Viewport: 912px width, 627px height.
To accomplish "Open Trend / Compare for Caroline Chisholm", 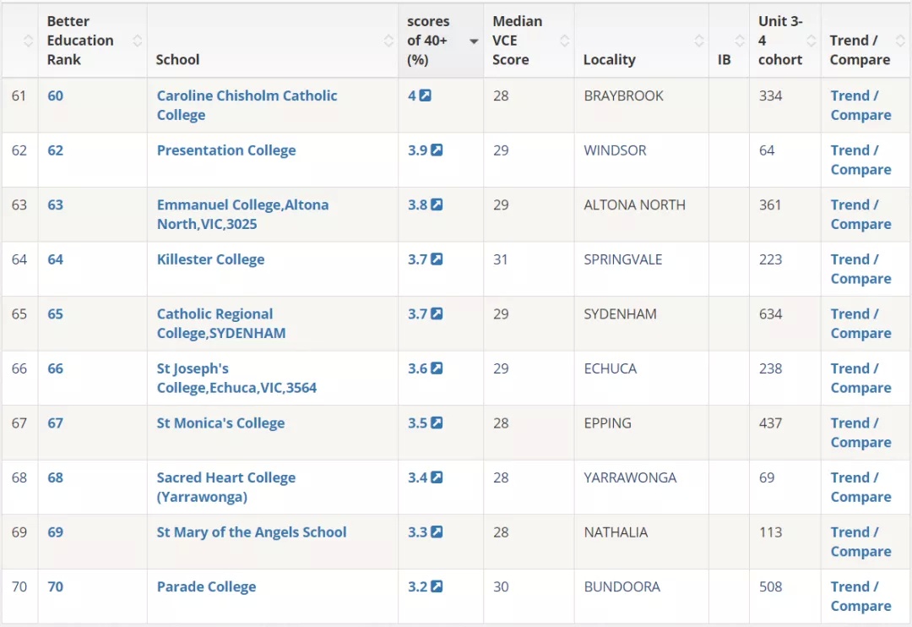I will (x=860, y=106).
